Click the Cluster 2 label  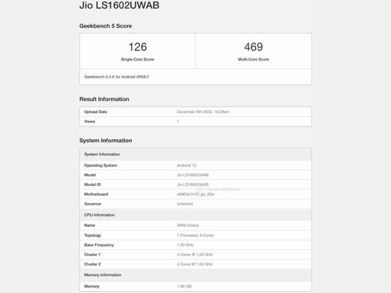point(92,264)
